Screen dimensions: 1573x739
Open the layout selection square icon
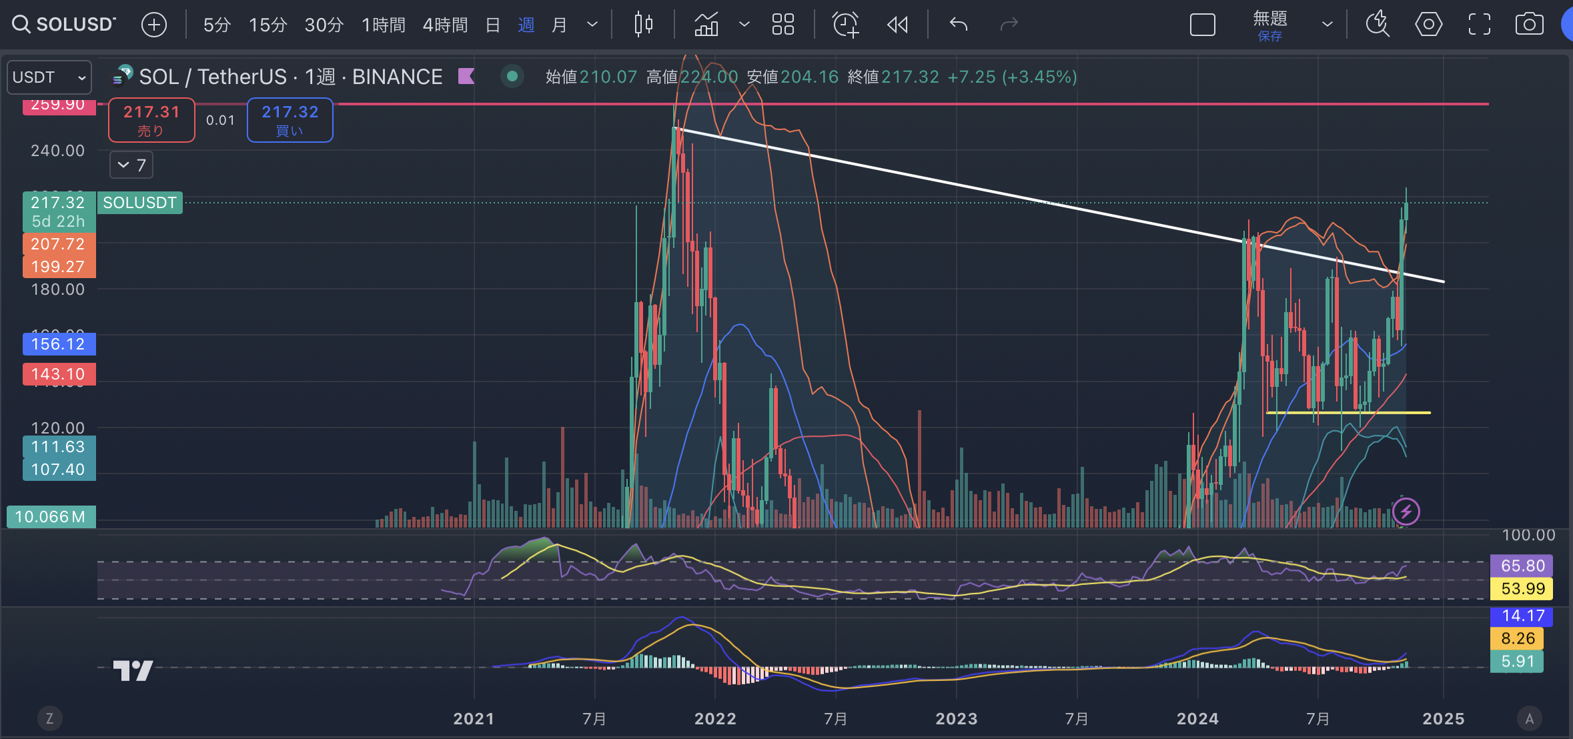pos(1203,25)
